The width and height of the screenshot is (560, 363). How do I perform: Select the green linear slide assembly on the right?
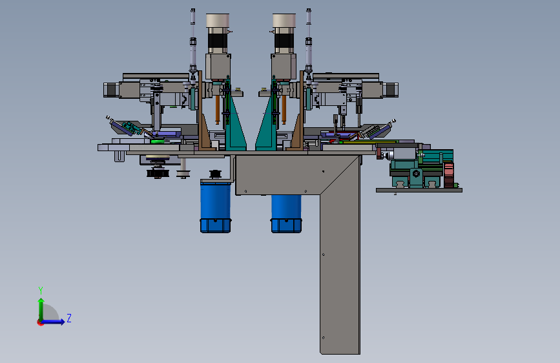coord(422,168)
